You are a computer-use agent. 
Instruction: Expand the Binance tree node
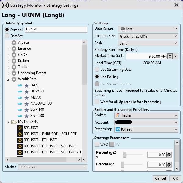pos(9,49)
